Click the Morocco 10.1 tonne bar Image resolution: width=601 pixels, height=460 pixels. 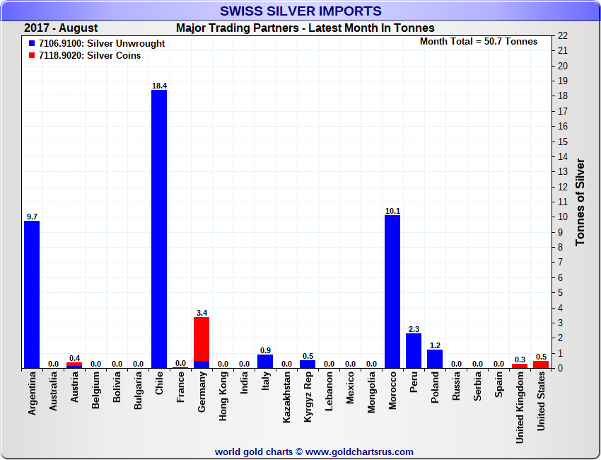point(392,292)
